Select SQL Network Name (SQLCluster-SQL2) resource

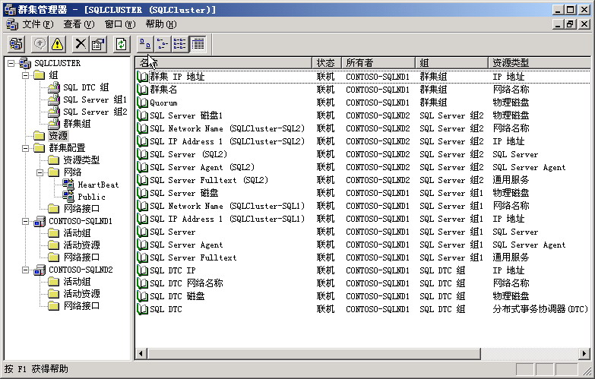[x=227, y=128]
